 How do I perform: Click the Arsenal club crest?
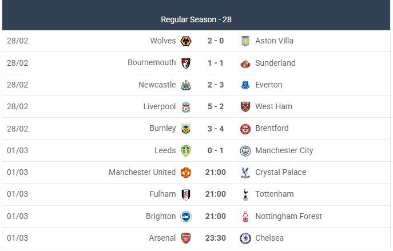[186, 238]
